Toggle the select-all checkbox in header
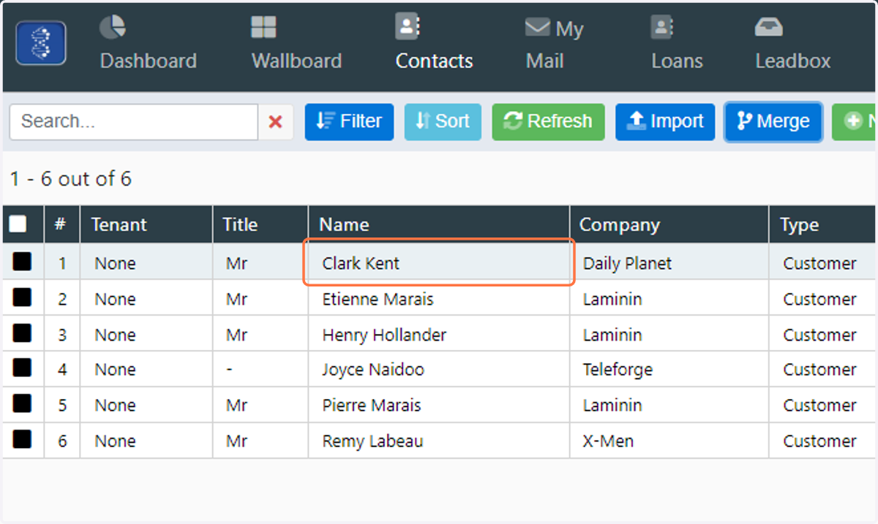Screen dimensions: 878x524 pyautogui.click(x=18, y=224)
